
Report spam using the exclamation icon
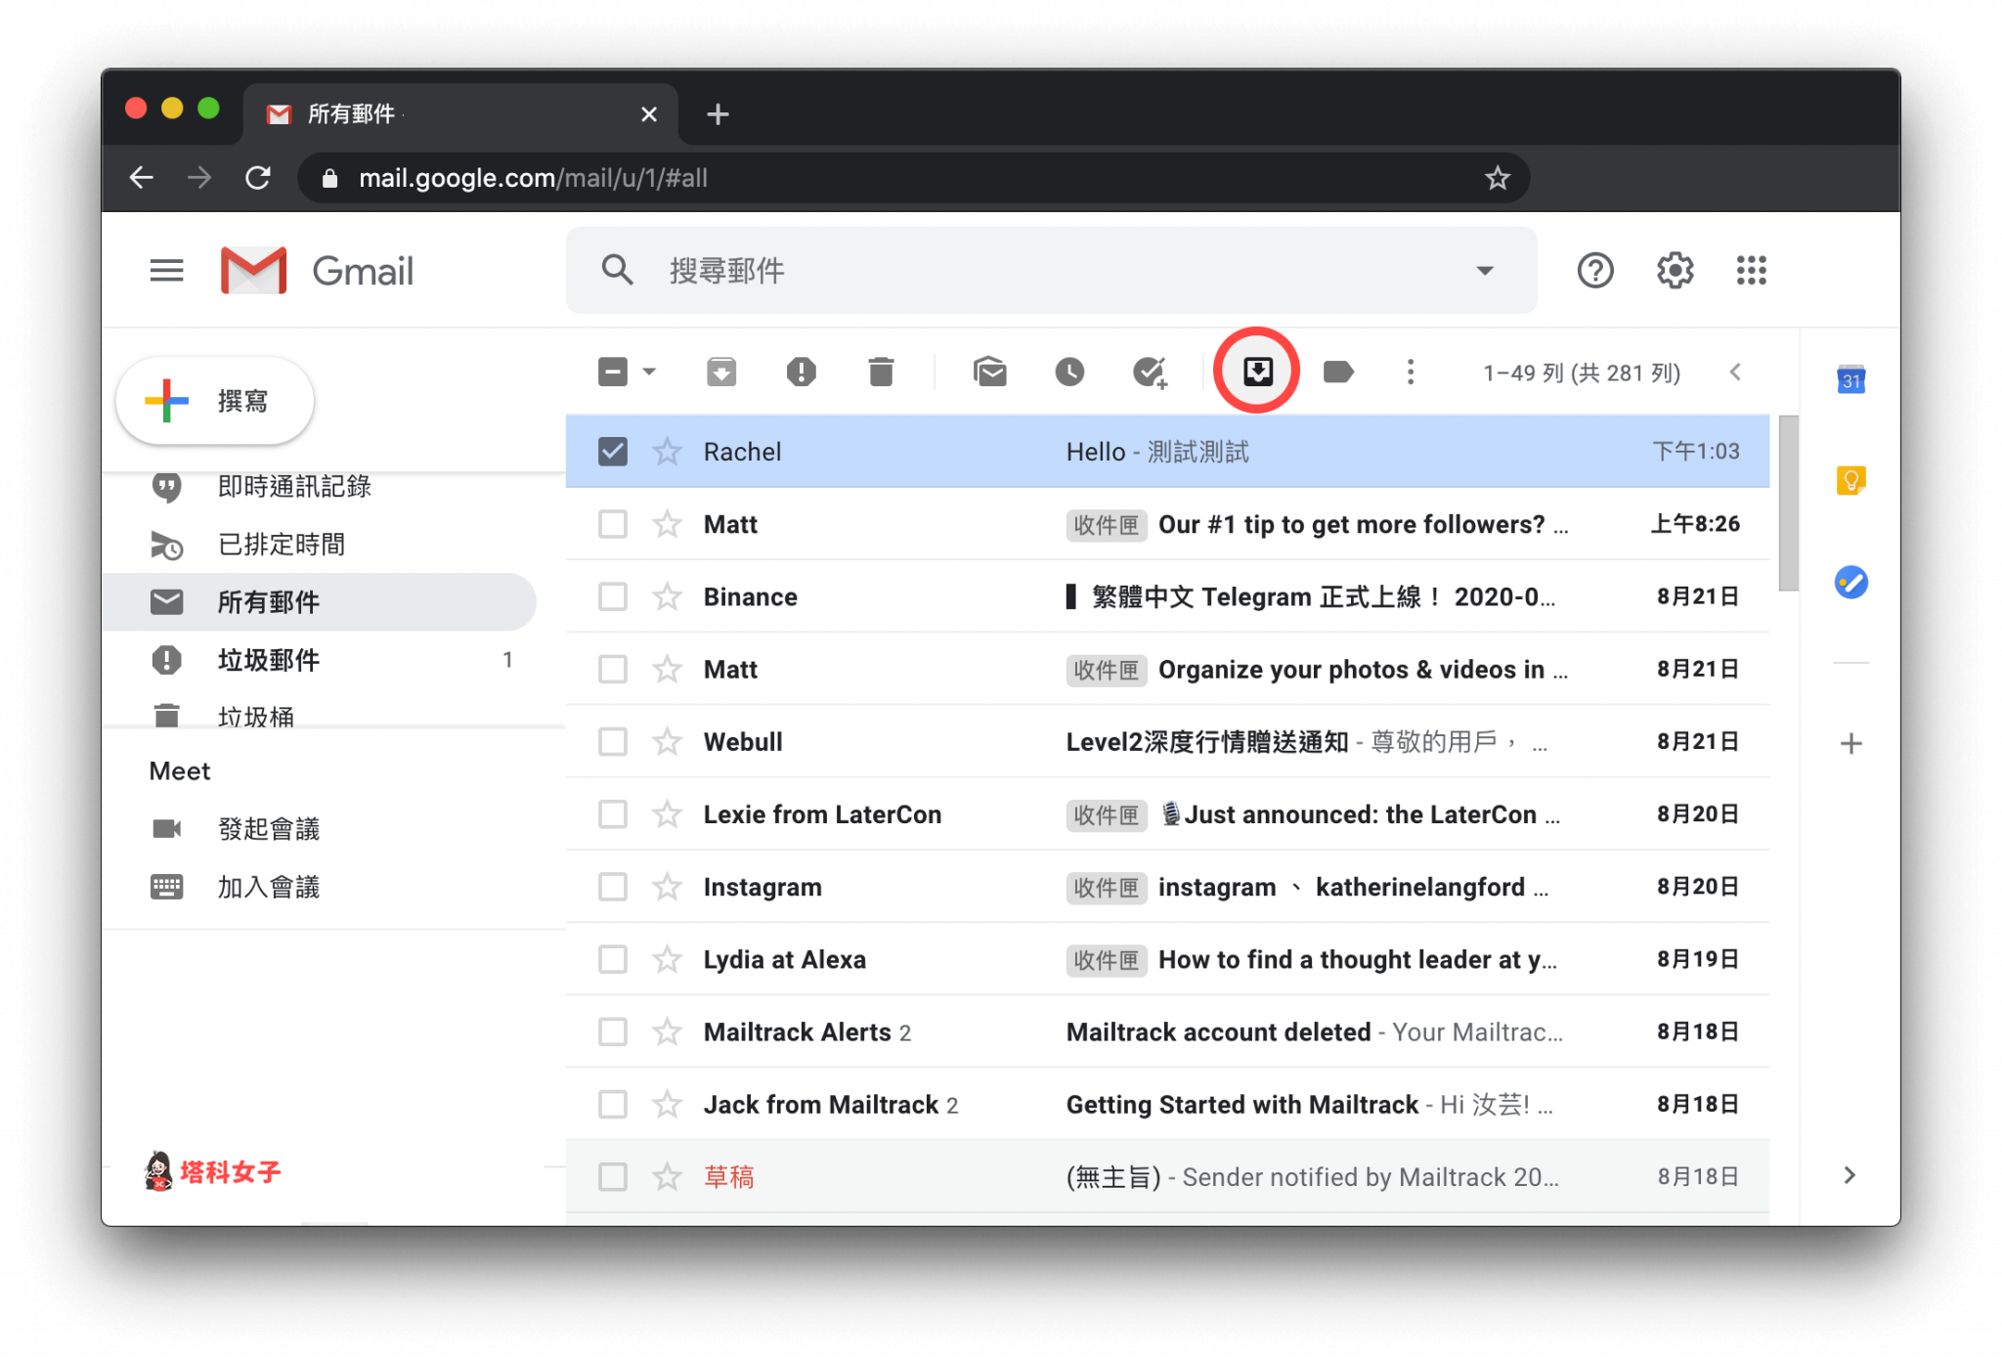(801, 372)
